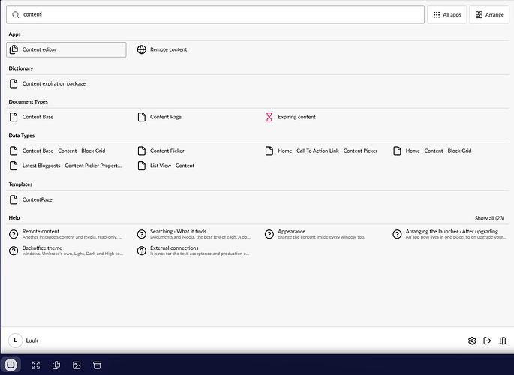
Task: Click the Content Page document icon
Action: point(142,117)
